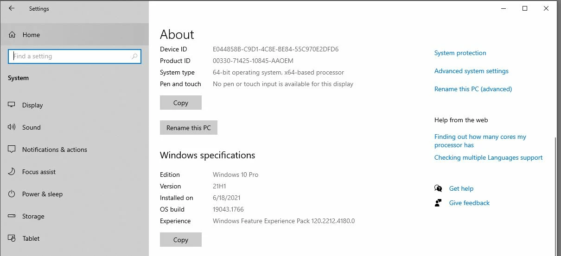Open Checking multiple Languages support link
561x256 pixels.
(489, 157)
